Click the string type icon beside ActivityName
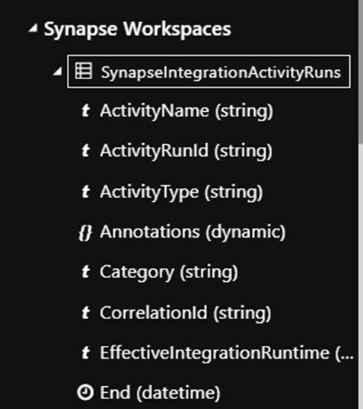Screen dimensions: 363x409 pos(86,111)
